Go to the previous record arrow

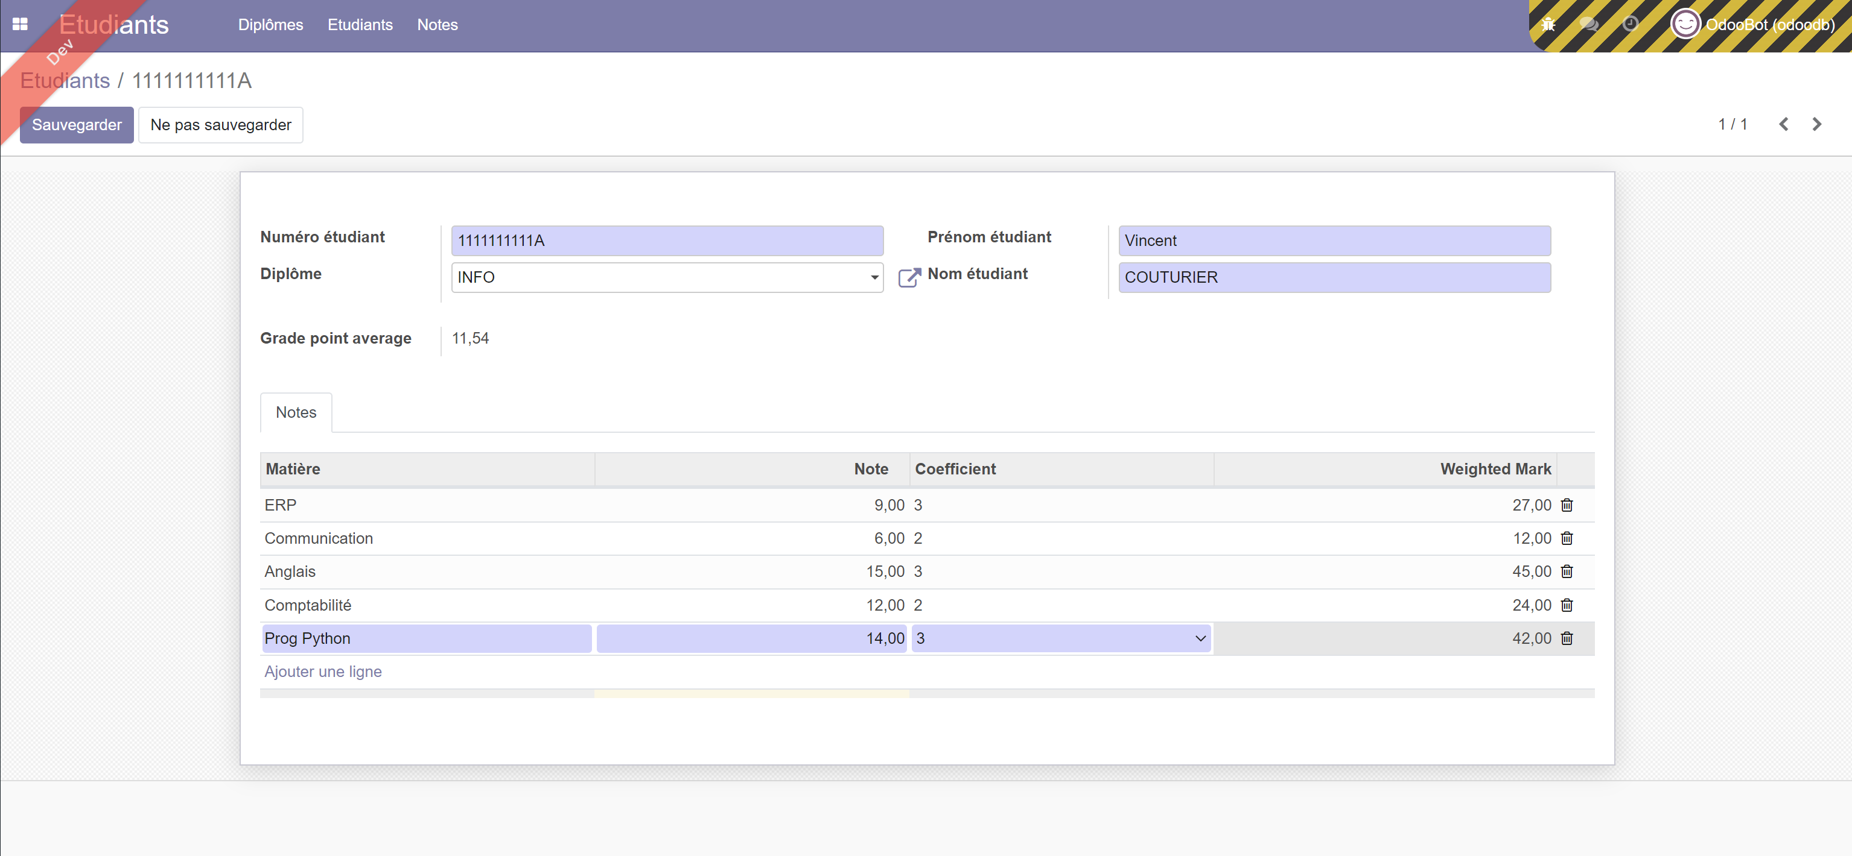1784,124
